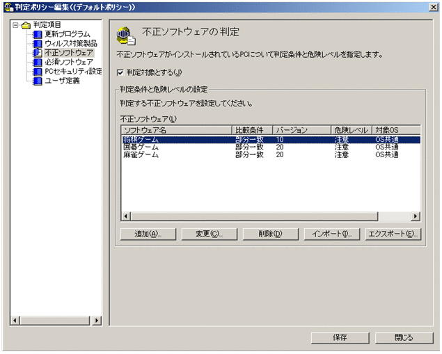
Task: Click the software list left scroll arrow
Action: (x=126, y=216)
